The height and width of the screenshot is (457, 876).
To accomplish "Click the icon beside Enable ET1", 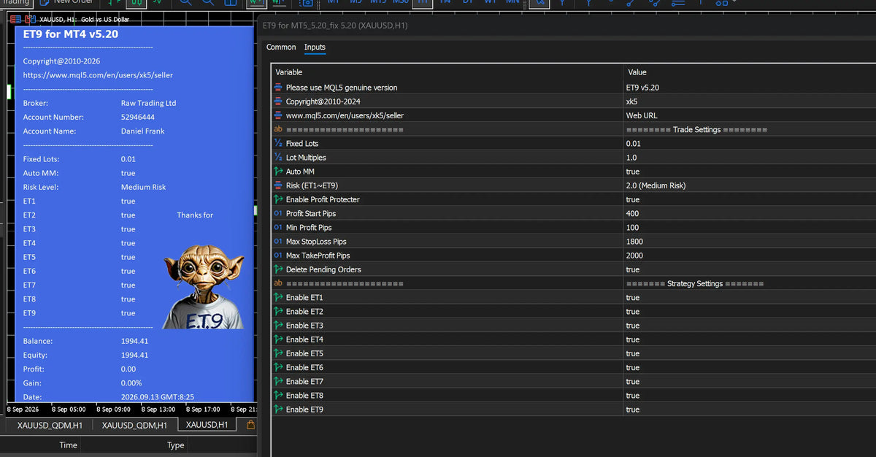I will click(x=278, y=297).
